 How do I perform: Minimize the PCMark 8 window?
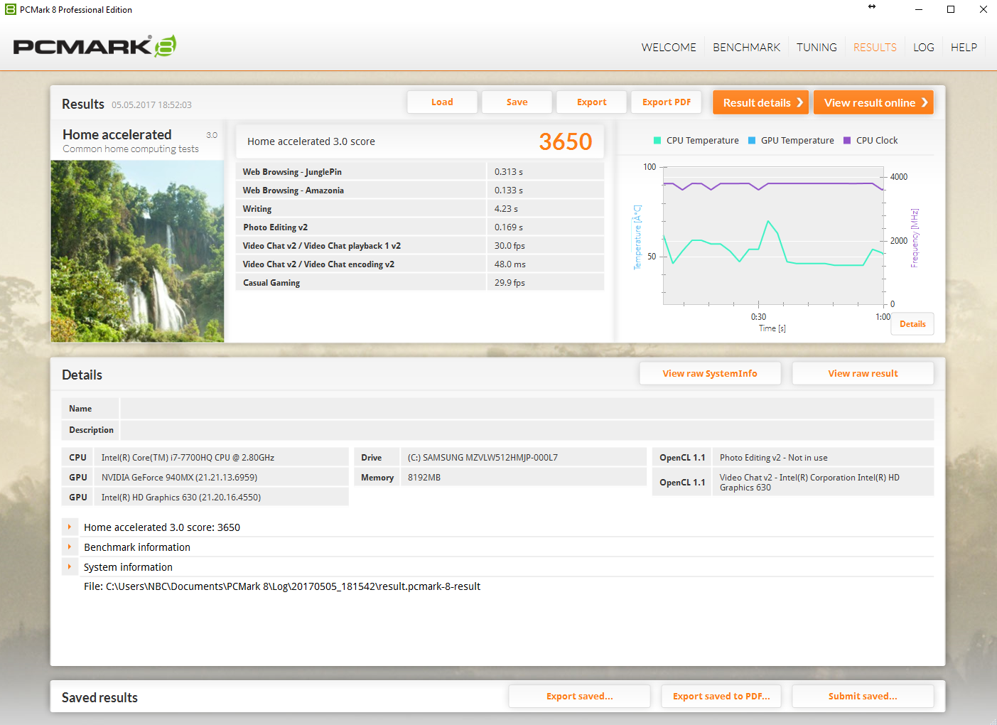[x=918, y=10]
